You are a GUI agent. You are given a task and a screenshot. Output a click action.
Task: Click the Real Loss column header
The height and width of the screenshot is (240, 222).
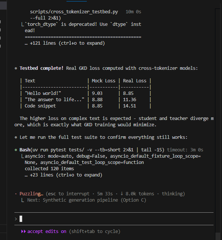click(134, 80)
